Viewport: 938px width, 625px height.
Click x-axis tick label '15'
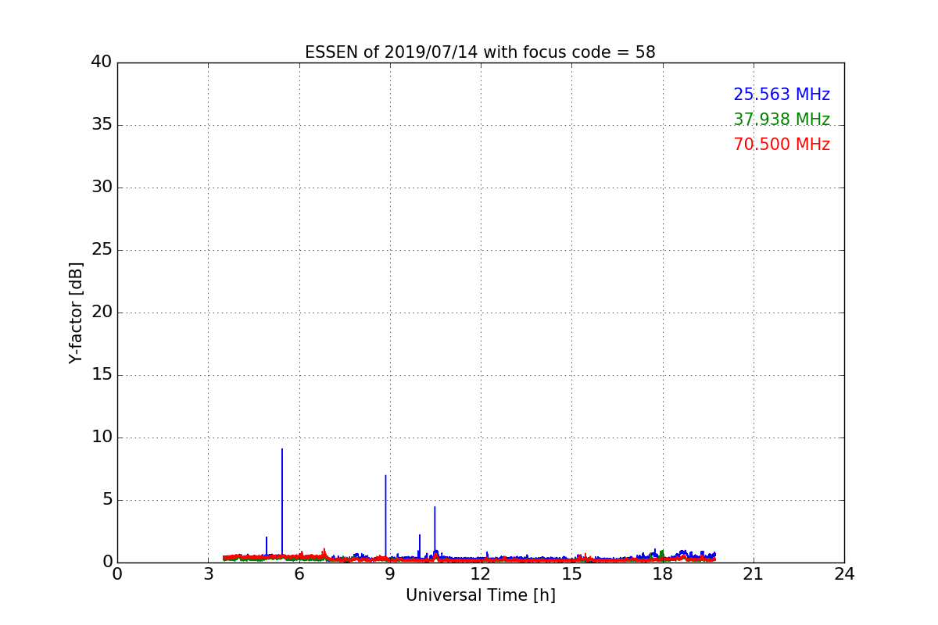[571, 574]
